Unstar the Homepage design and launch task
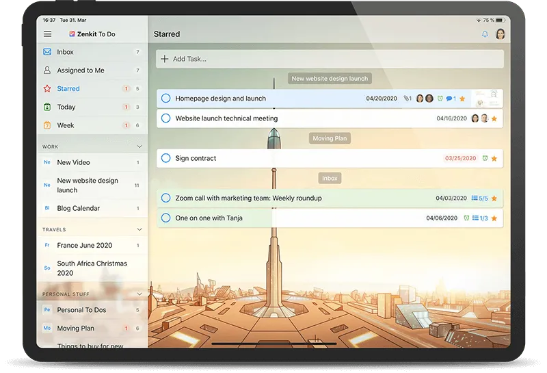 462,99
